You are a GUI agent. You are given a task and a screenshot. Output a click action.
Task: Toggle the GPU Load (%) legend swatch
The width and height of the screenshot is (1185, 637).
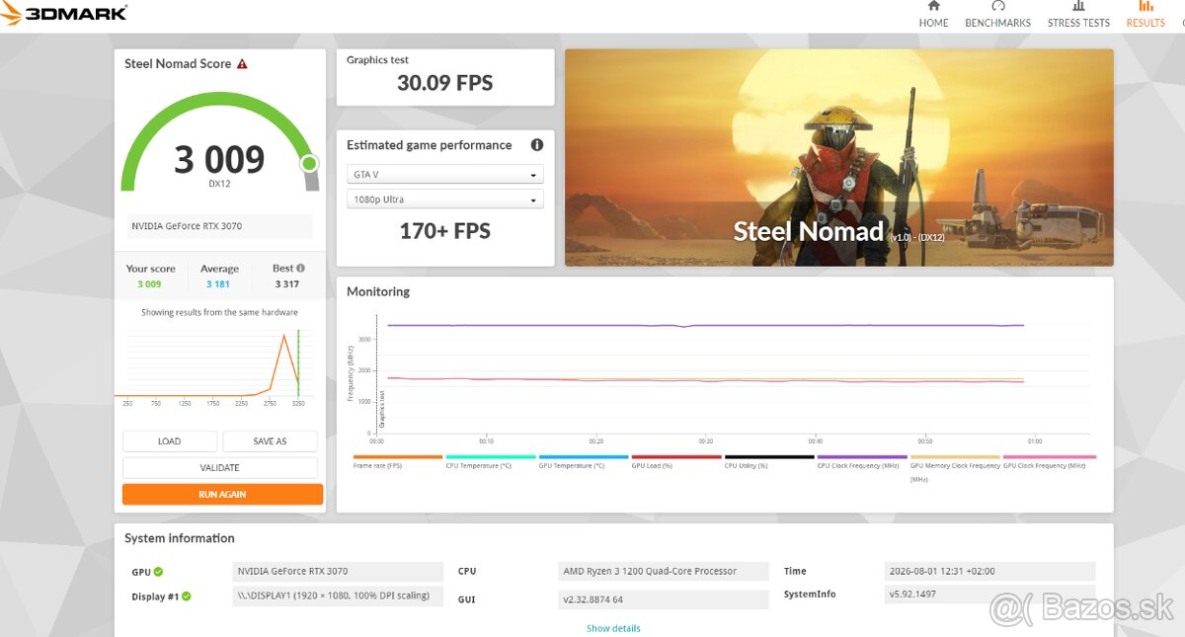coord(676,457)
